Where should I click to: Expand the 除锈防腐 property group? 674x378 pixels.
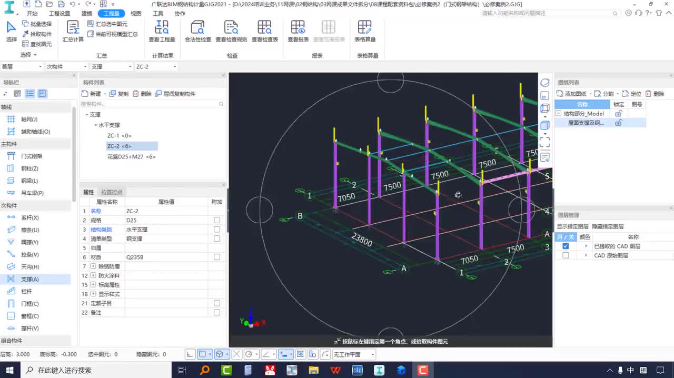(x=93, y=266)
